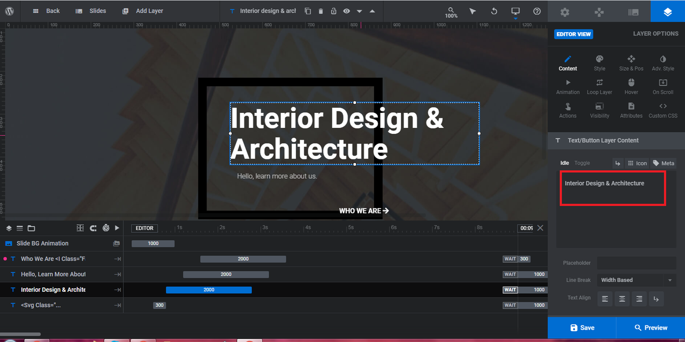Image resolution: width=685 pixels, height=342 pixels.
Task: Play the timeline animation
Action: 117,228
